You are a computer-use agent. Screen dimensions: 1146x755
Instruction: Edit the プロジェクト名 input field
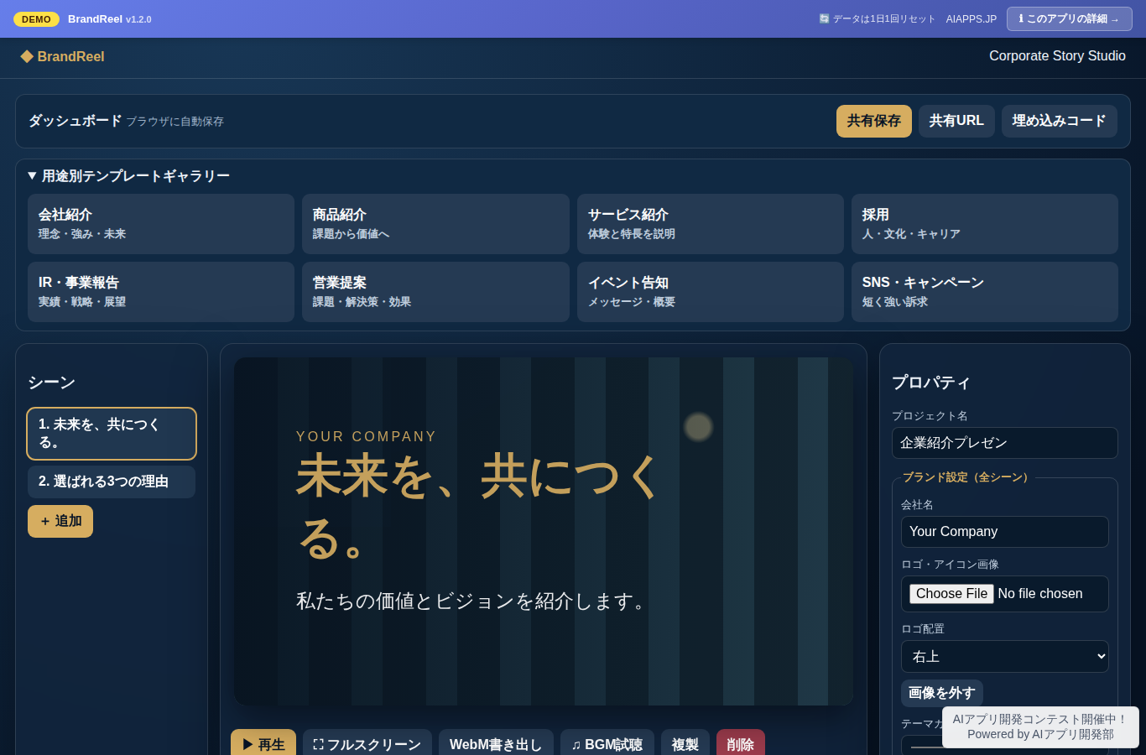(1004, 443)
